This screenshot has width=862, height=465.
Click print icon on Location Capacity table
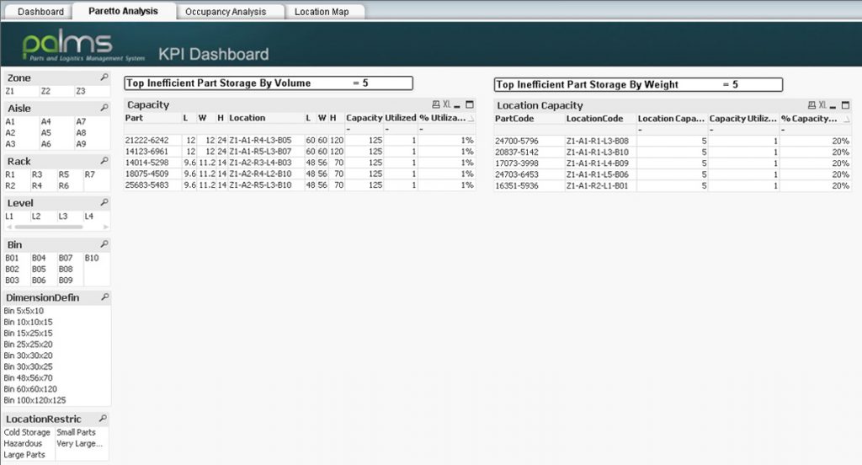[811, 105]
